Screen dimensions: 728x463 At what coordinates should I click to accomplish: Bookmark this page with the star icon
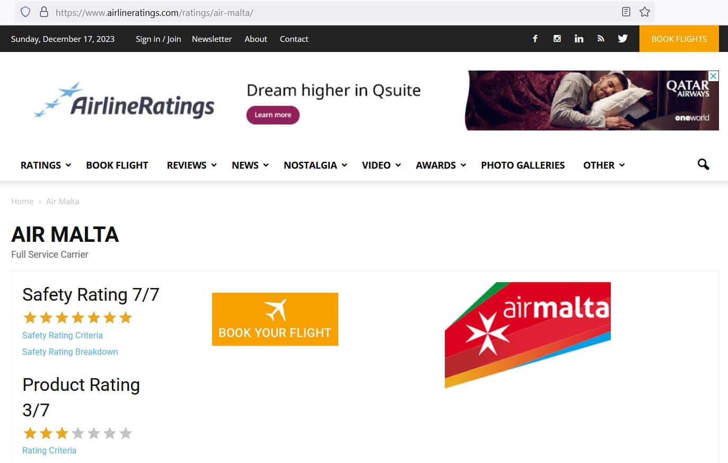(645, 12)
